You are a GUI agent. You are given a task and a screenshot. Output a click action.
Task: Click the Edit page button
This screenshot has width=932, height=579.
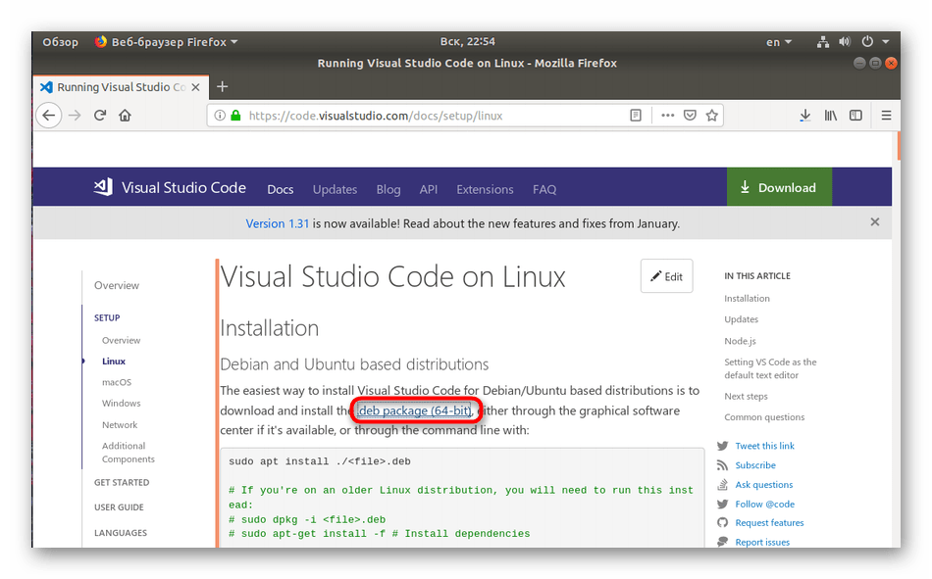[666, 276]
